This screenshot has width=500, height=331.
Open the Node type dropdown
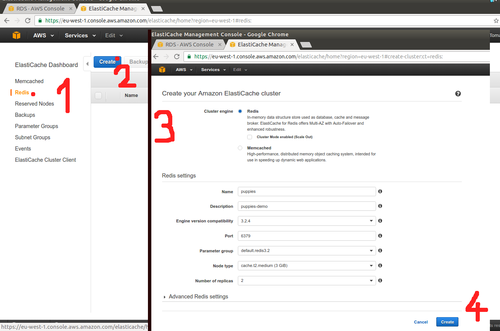click(307, 265)
